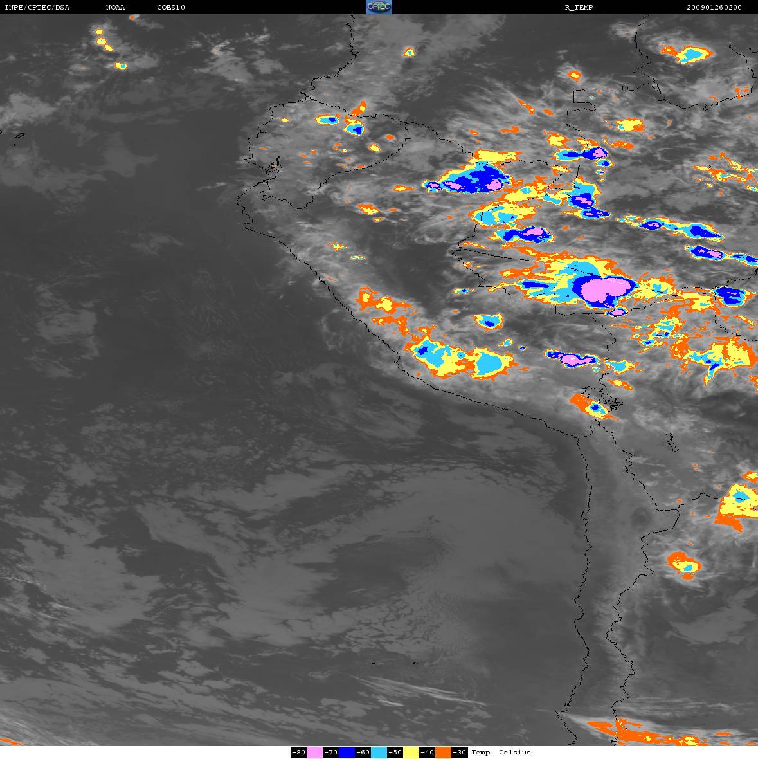The image size is (758, 759).
Task: Select the orange legend color swatch
Action: coord(444,752)
